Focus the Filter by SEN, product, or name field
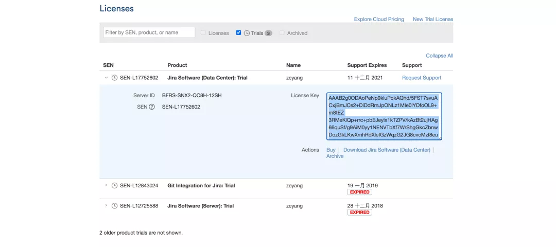The image size is (556, 247). (149, 32)
